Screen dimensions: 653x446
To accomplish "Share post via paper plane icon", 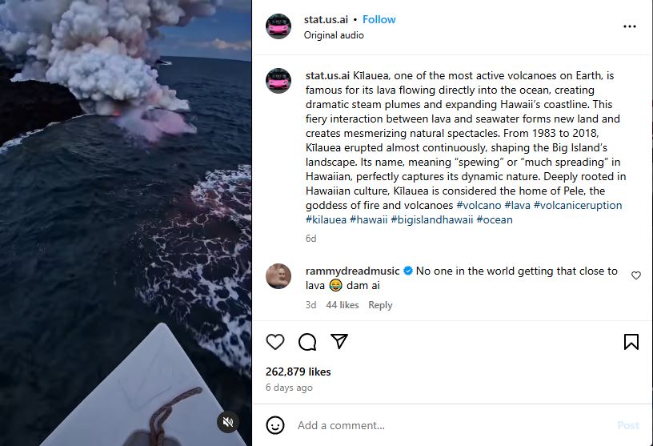I will 339,342.
